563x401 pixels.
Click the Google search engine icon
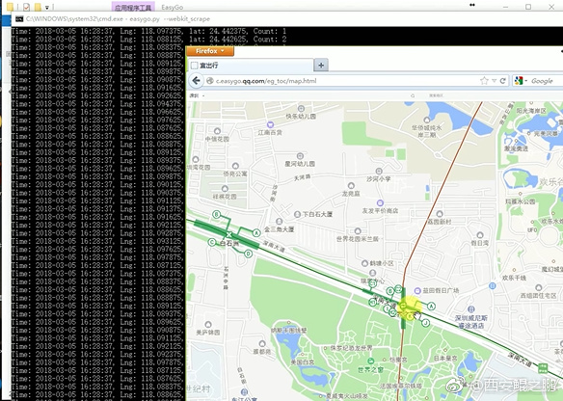point(519,81)
